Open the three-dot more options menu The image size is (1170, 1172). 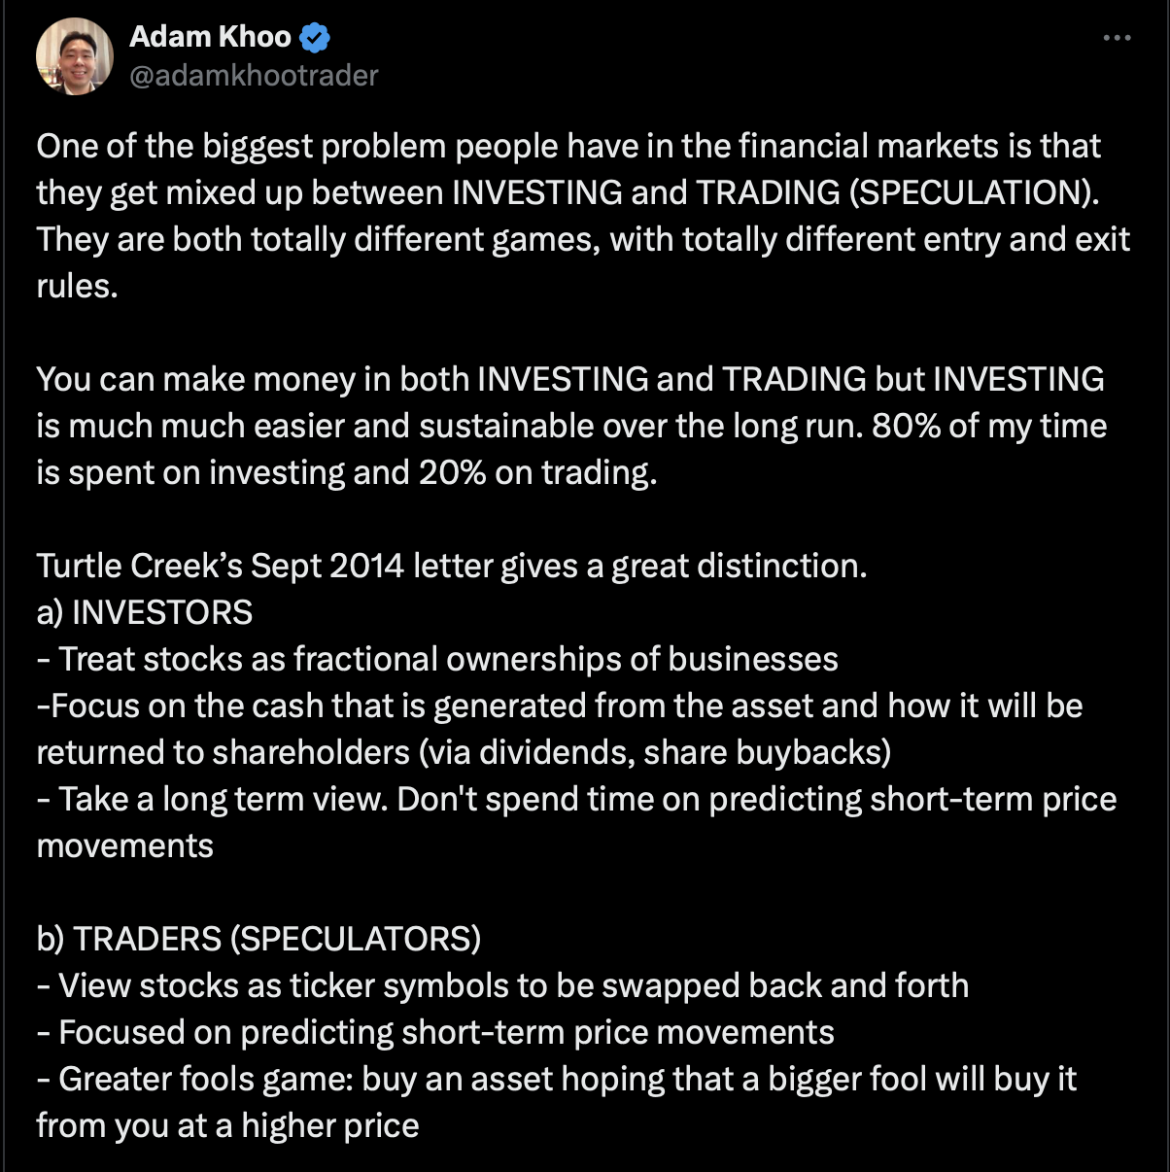(x=1117, y=38)
